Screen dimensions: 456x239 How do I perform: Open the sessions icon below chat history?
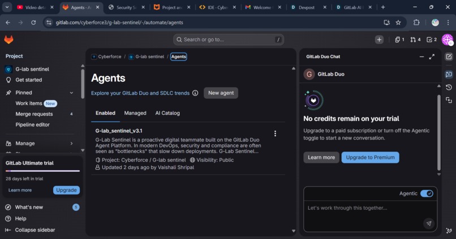tap(449, 100)
